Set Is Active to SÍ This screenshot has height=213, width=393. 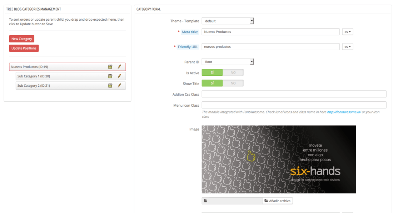point(212,72)
